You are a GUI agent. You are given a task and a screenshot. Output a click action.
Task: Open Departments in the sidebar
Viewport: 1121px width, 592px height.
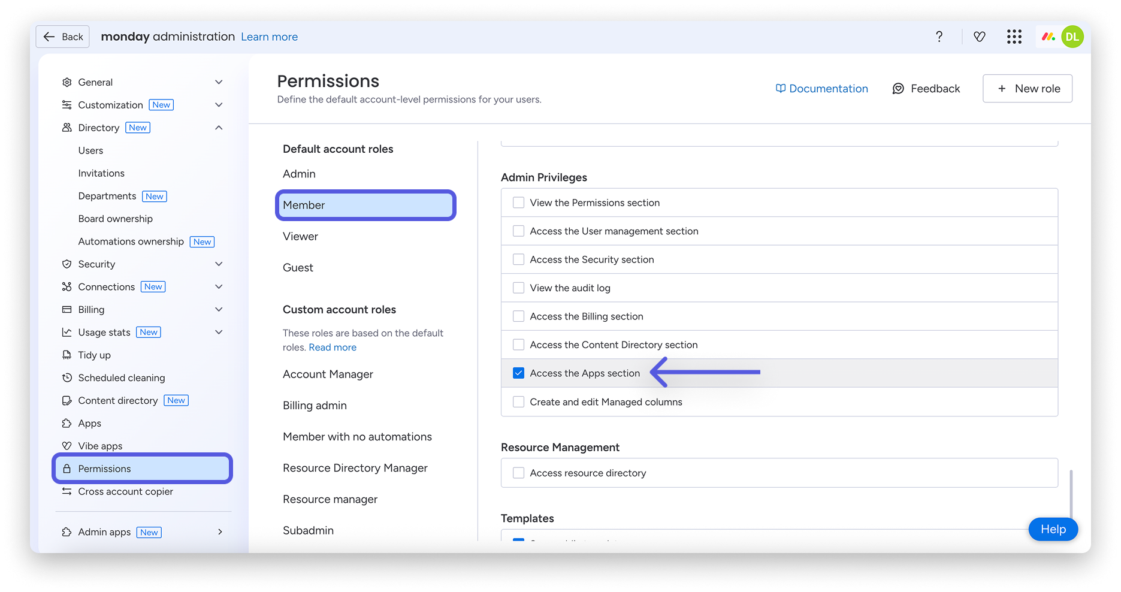(107, 196)
